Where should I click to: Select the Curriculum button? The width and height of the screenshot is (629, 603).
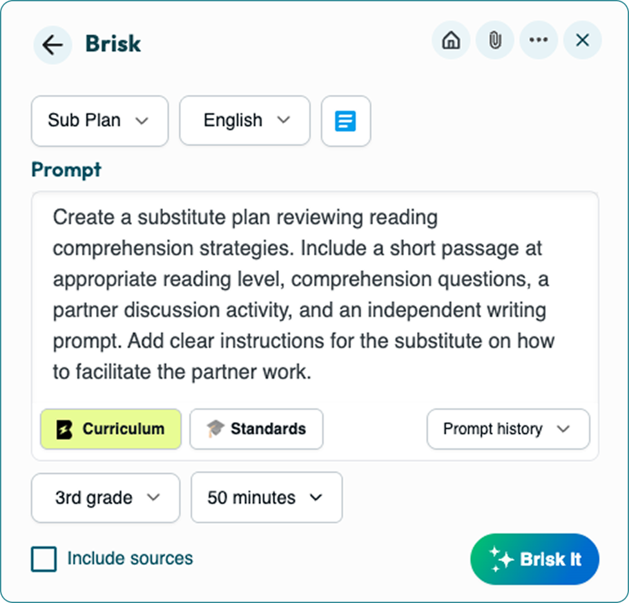point(111,429)
